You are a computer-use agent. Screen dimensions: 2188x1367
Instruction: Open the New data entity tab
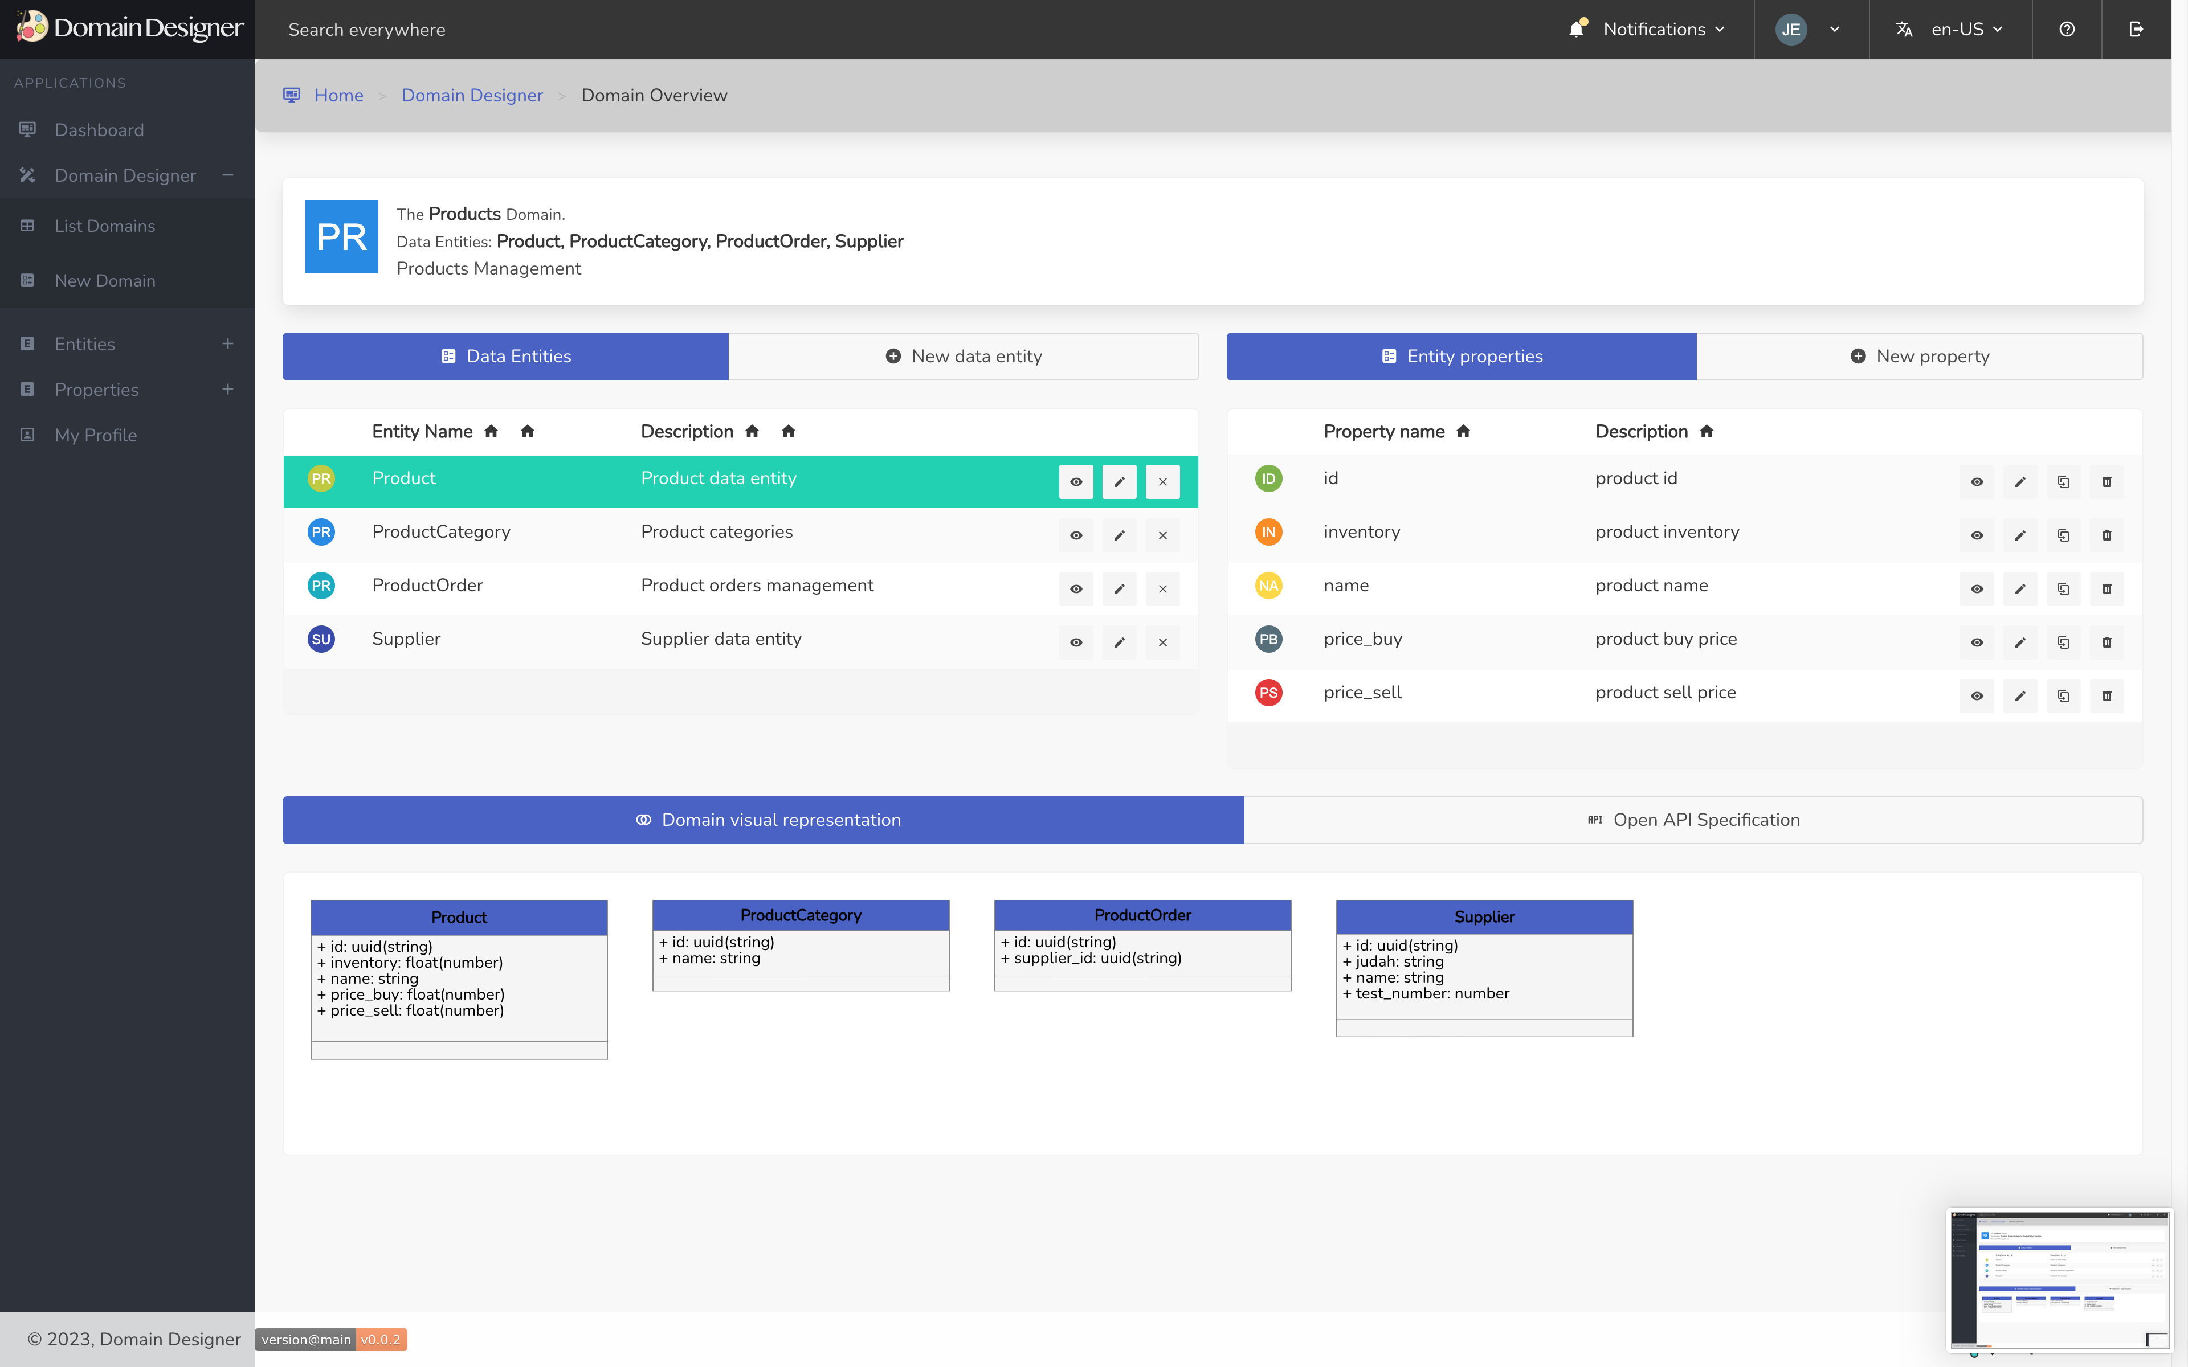(x=963, y=356)
